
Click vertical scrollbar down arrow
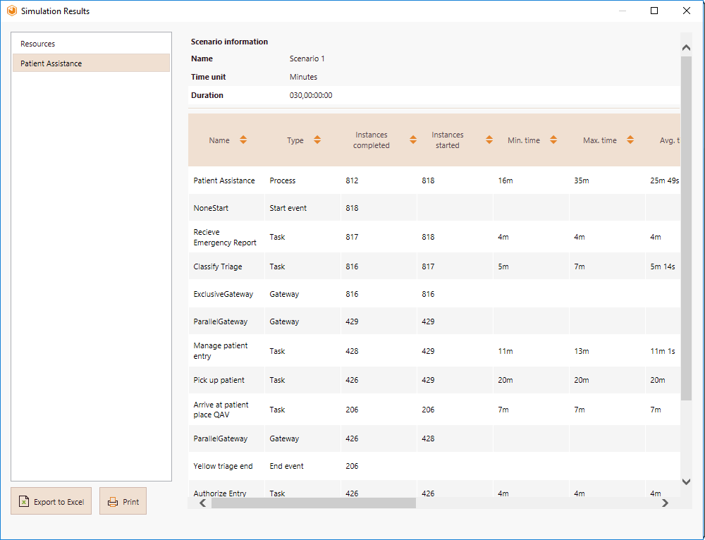click(x=686, y=482)
